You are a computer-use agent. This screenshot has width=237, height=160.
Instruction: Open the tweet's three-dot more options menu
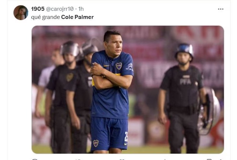coord(220,9)
